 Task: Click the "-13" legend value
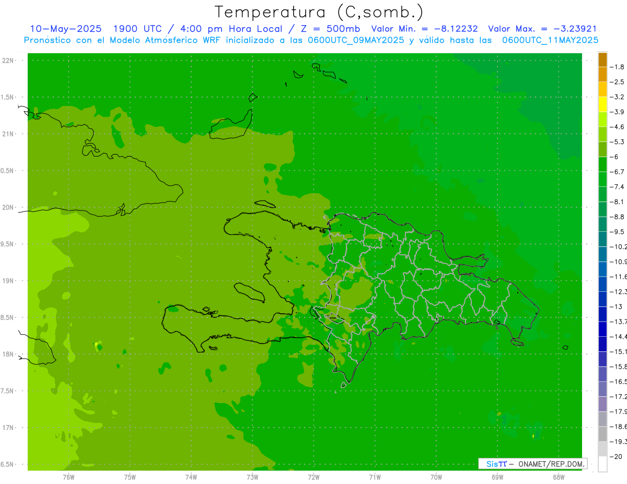pyautogui.click(x=617, y=306)
